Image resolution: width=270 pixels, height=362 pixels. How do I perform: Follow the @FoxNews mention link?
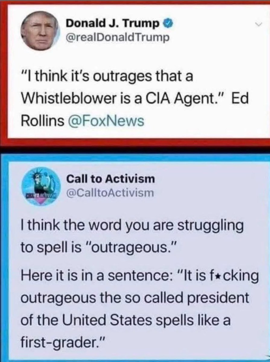pos(106,121)
